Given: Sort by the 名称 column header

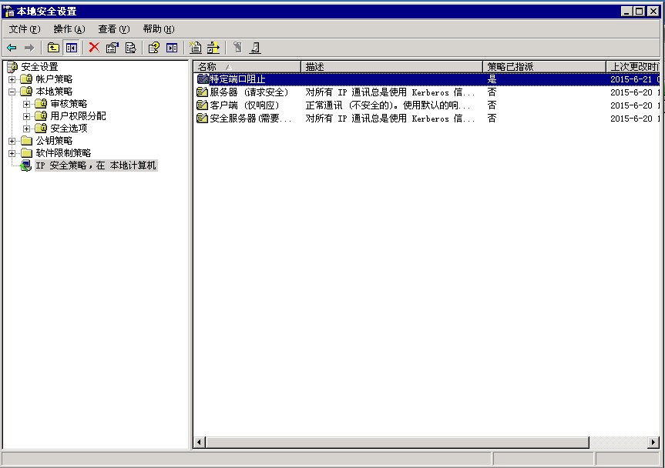Looking at the screenshot, I should 247,67.
